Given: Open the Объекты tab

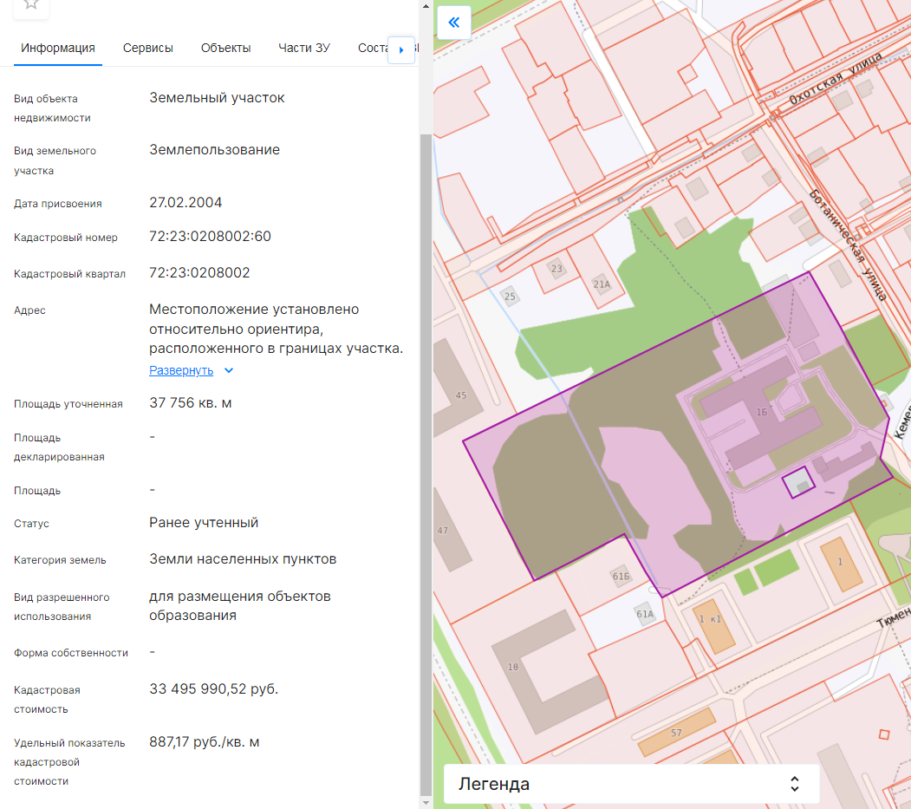Looking at the screenshot, I should click(x=225, y=48).
